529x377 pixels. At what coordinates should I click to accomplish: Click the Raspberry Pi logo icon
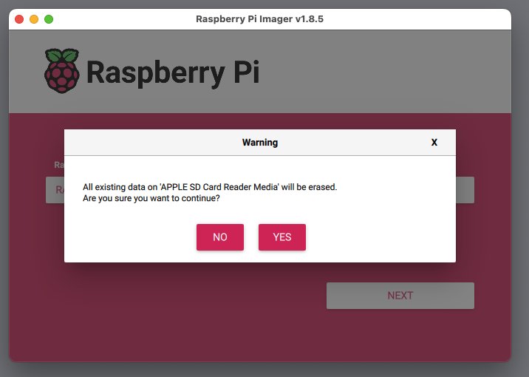[x=62, y=71]
